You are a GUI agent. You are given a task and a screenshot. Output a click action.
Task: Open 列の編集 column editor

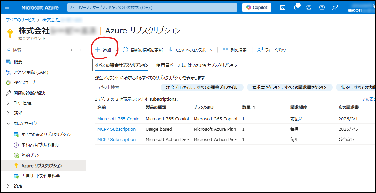click(235, 50)
